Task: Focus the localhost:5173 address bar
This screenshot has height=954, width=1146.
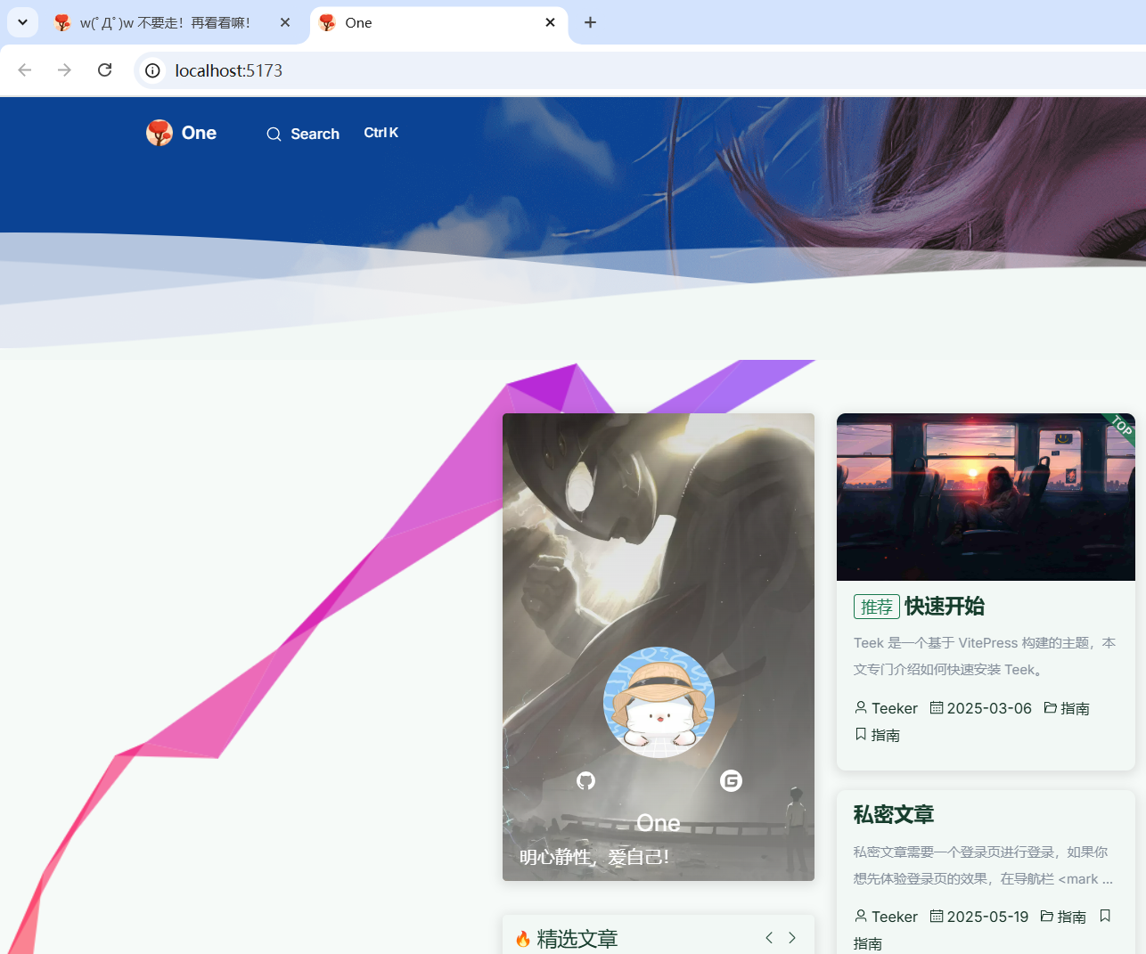Action: click(640, 70)
